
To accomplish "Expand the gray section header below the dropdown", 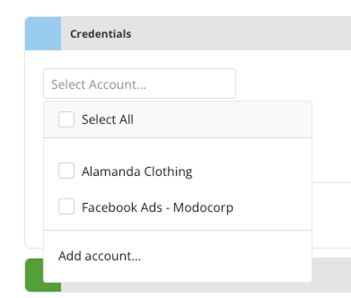I will [331, 275].
